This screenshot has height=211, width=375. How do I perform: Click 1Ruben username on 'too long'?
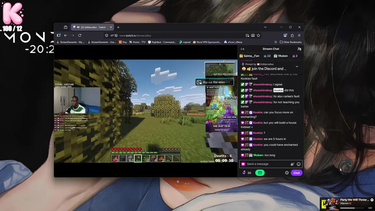(258, 155)
